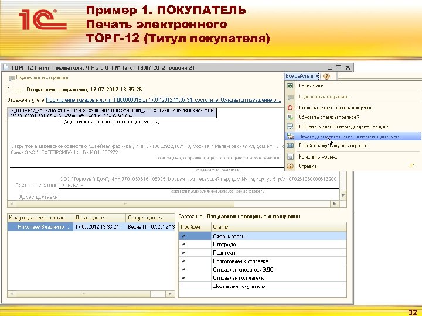The width and height of the screenshot is (422, 316).
Task: Choose Печать документа с электронными подписями
Action: pyautogui.click(x=353, y=136)
